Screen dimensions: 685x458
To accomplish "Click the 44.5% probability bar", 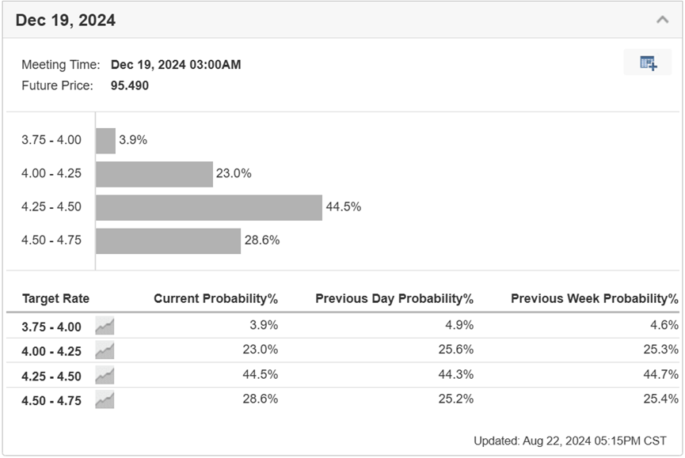I will [209, 207].
